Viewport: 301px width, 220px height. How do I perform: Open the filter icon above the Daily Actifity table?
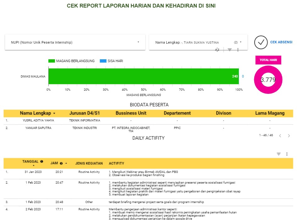pos(278,154)
